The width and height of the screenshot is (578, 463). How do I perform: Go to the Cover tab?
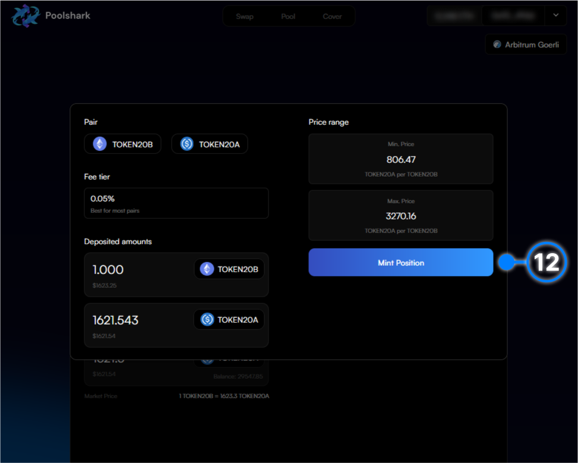click(332, 16)
